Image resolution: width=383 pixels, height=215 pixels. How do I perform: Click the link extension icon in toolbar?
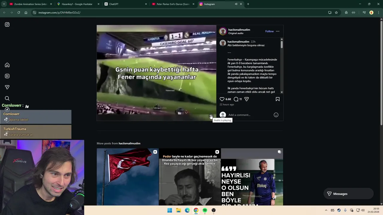tap(353, 13)
